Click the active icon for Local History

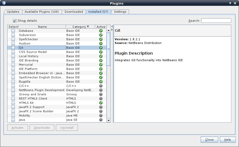point(101,56)
